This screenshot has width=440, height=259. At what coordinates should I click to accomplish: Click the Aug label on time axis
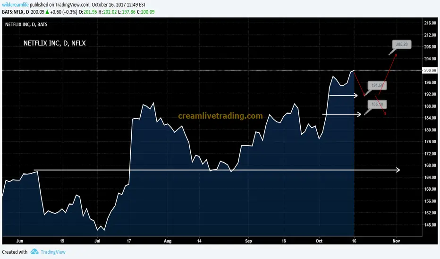(168, 241)
